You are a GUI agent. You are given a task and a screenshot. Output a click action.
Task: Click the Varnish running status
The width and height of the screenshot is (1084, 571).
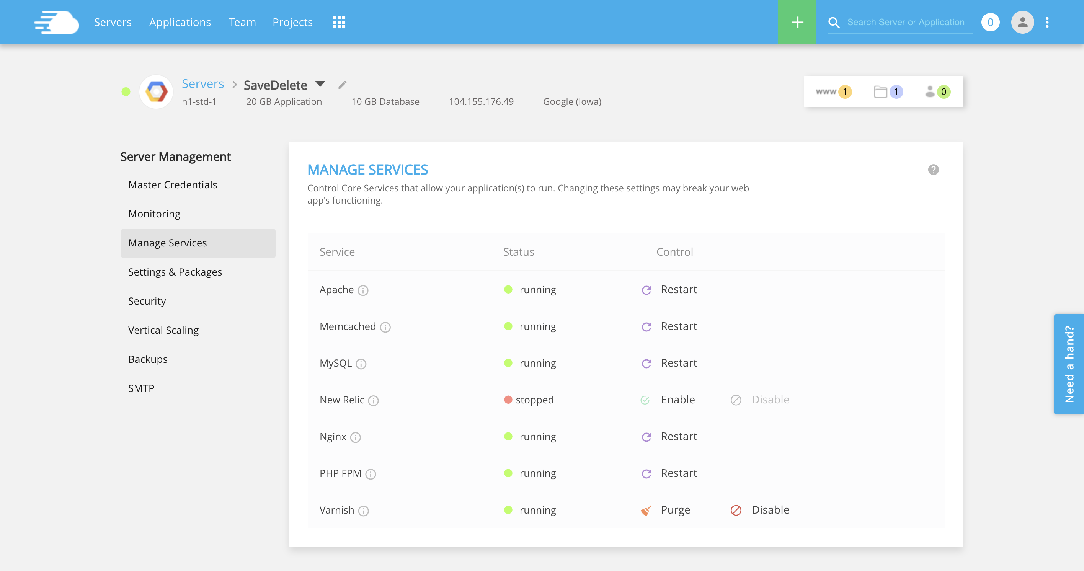pyautogui.click(x=530, y=510)
